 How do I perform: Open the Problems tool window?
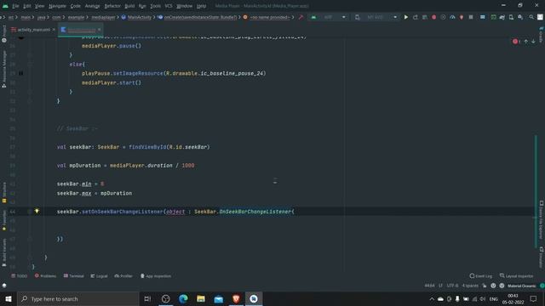45,276
